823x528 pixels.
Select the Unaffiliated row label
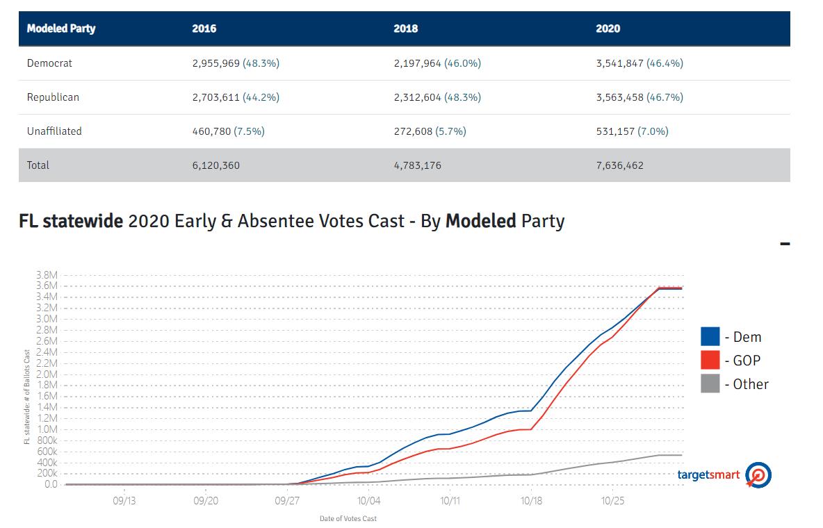tap(54, 131)
